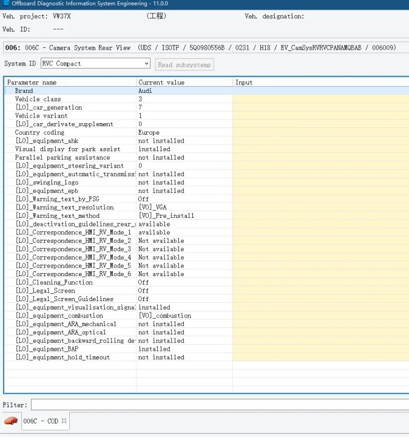The image size is (409, 437).
Task: Click the [VO]_Pre_install value cell
Action: tap(184, 215)
